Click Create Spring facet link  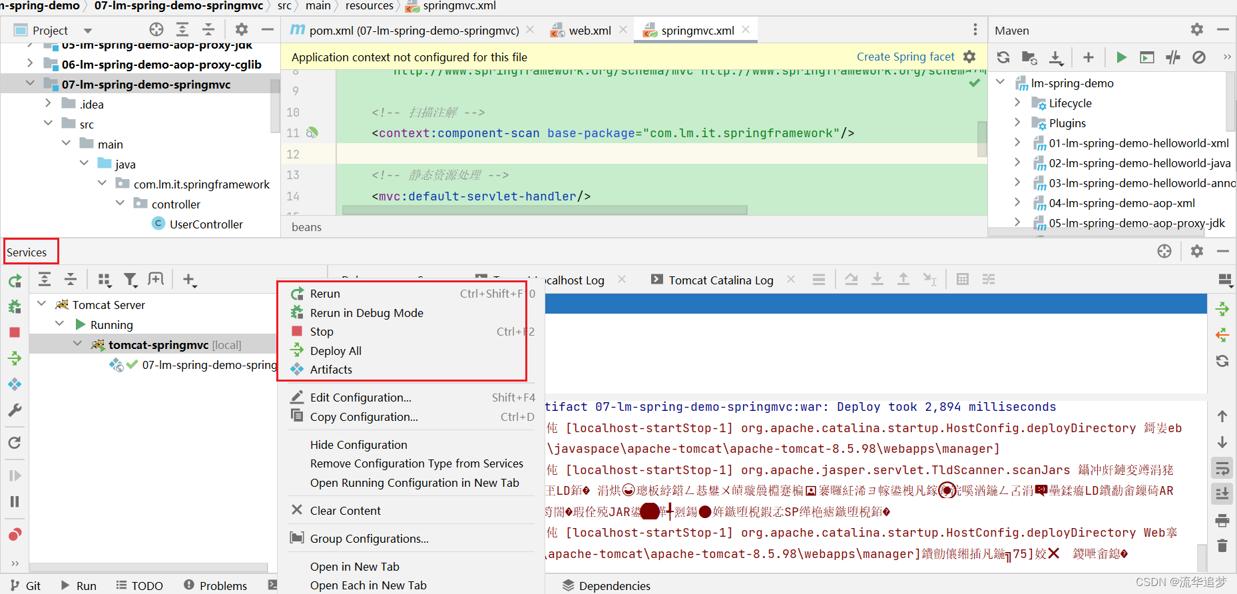coord(905,57)
